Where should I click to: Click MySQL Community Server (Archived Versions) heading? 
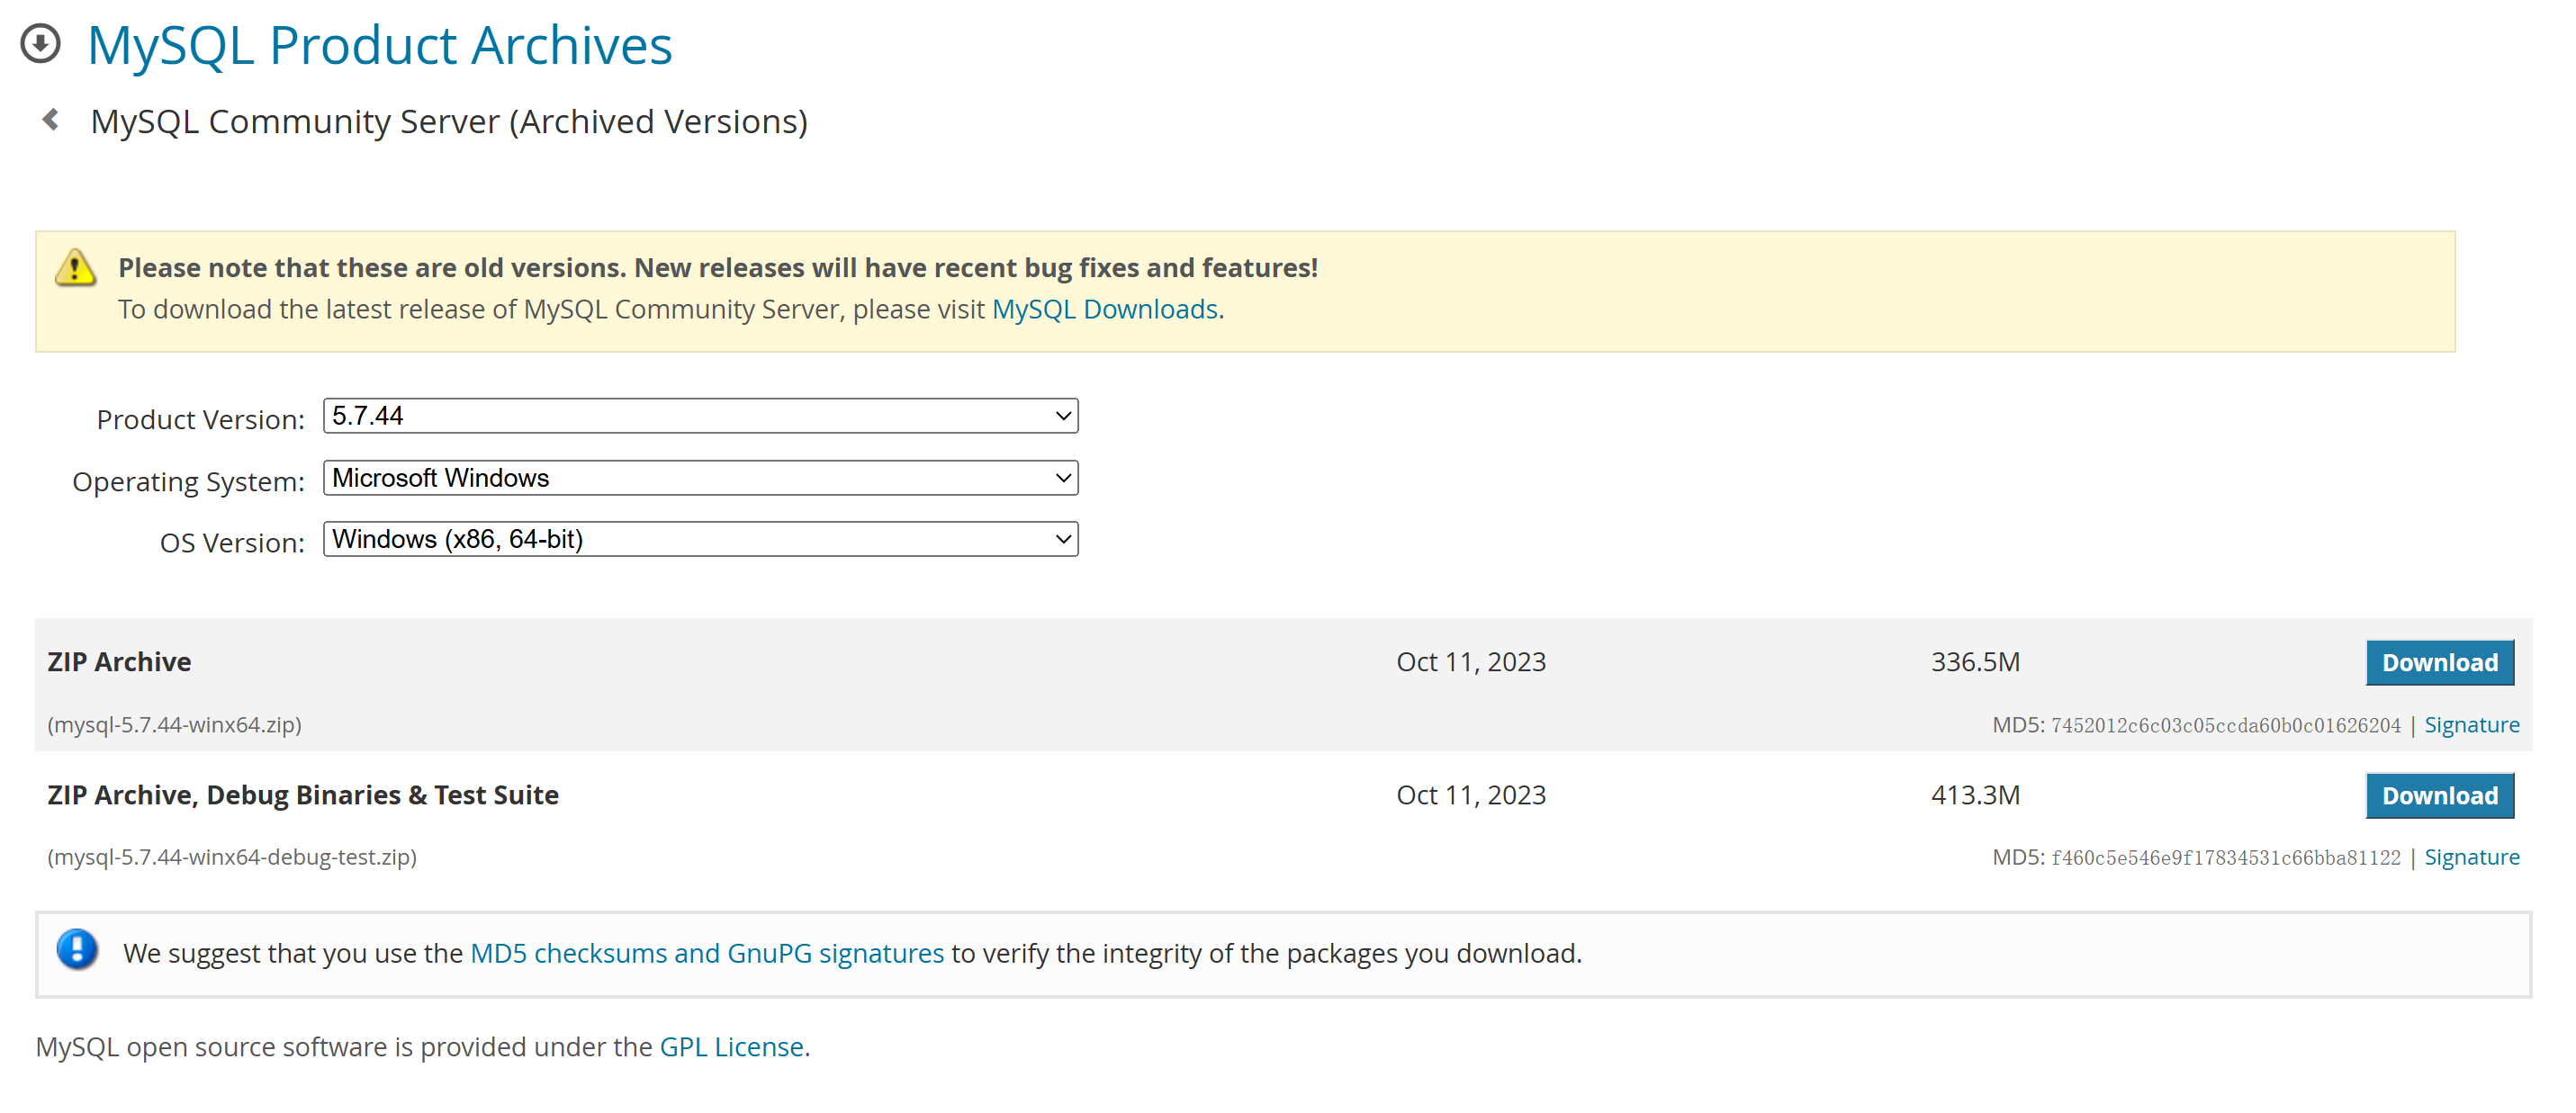tap(449, 122)
